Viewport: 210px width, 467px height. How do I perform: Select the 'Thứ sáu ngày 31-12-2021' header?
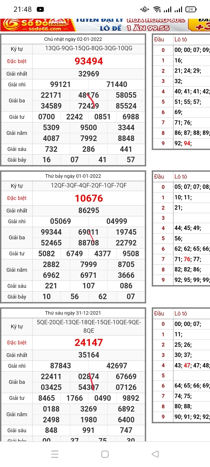point(73,313)
